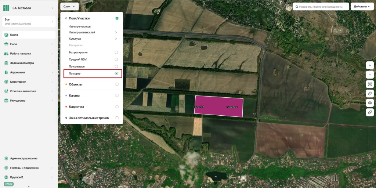The height and width of the screenshot is (188, 376).
Task: Click the Имущество icon in sidebar
Action: coord(6,101)
